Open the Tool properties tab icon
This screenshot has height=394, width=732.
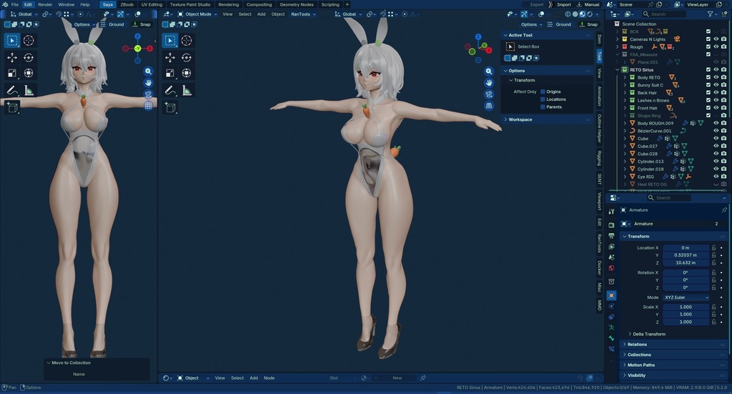point(611,212)
